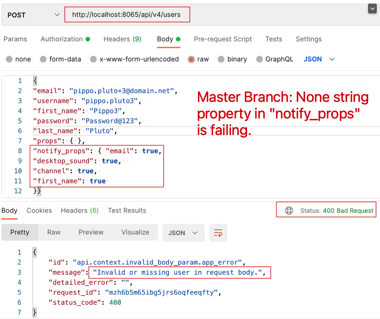Select the Preview response view
This screenshot has height=319, width=380.
[x=91, y=232]
